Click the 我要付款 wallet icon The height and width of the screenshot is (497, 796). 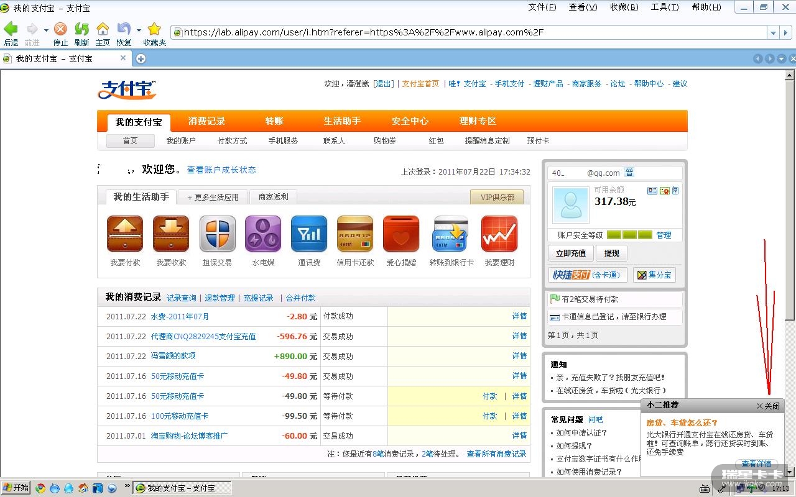tap(125, 234)
